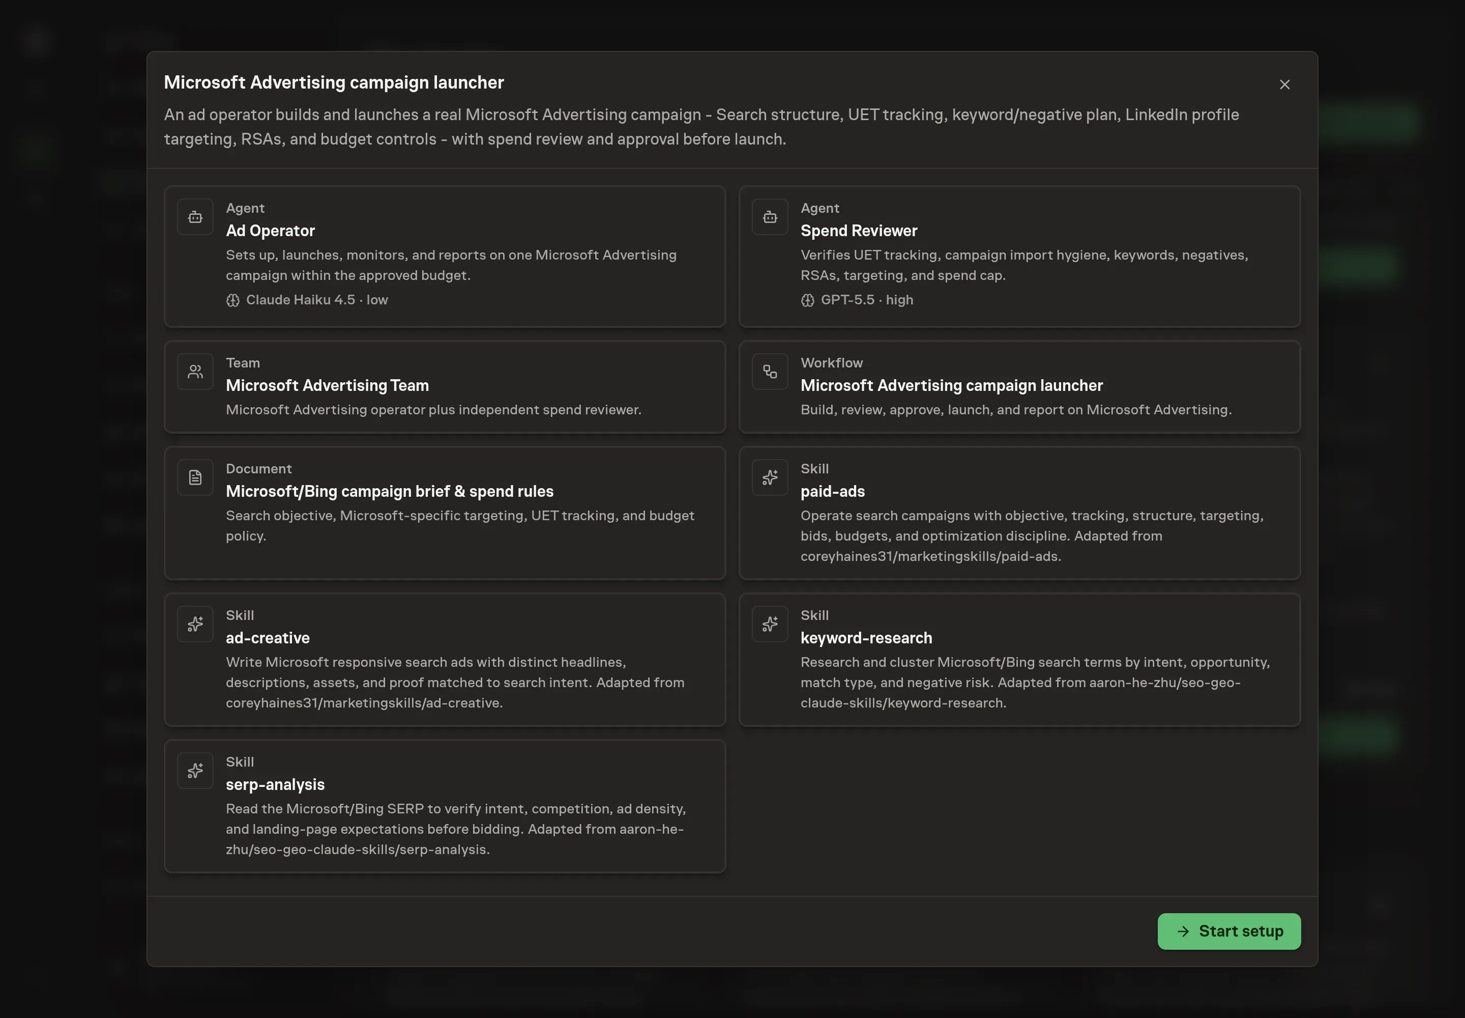Start setup of the campaign launcher
1465x1018 pixels.
1228,931
